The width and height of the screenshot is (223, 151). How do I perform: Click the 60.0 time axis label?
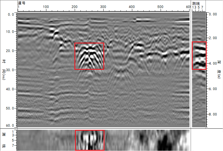[11, 126]
